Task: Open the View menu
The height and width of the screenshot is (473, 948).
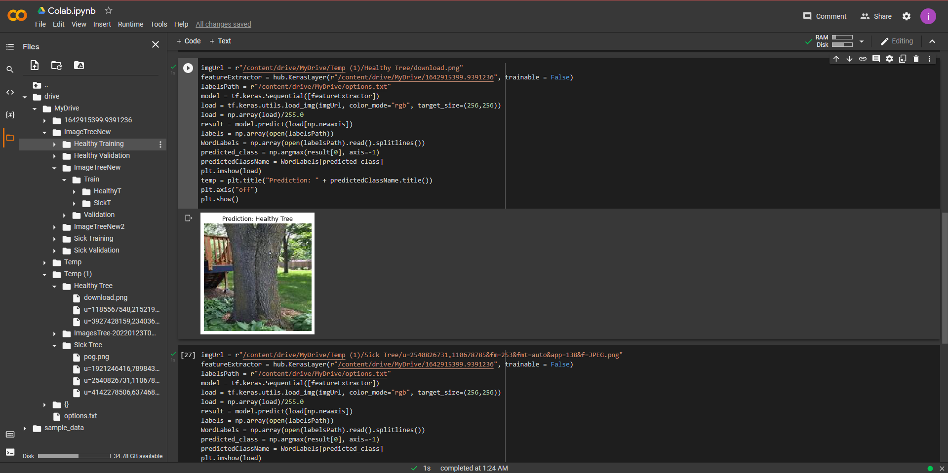Action: (79, 24)
